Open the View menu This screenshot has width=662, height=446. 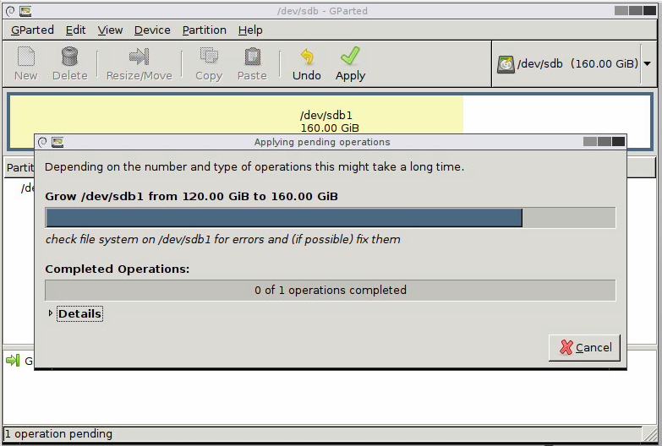pos(110,30)
